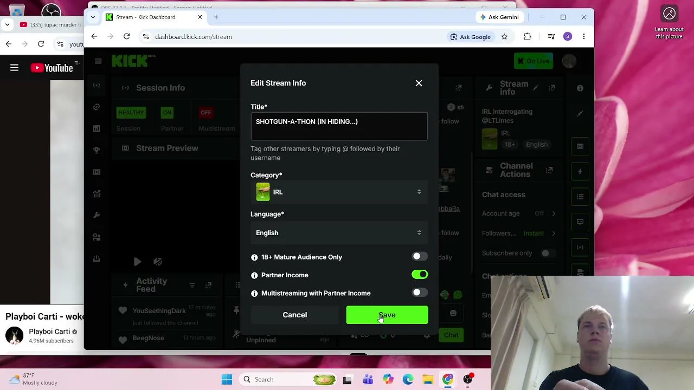Click the Ask Gemini button
694x390 pixels.
coord(499,17)
